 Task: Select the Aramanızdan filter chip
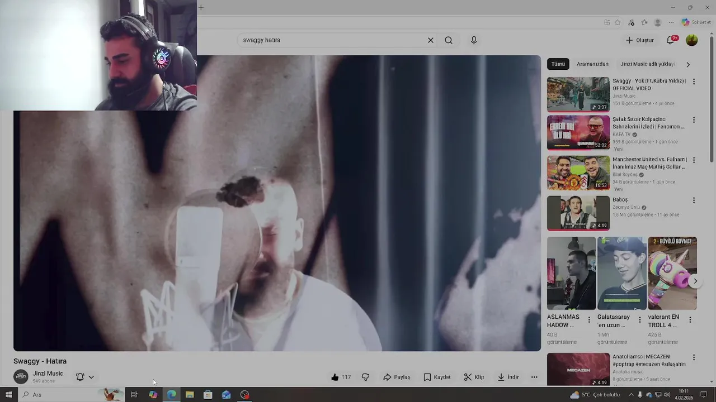pos(592,64)
